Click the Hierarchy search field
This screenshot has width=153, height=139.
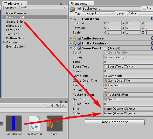(x=42, y=8)
